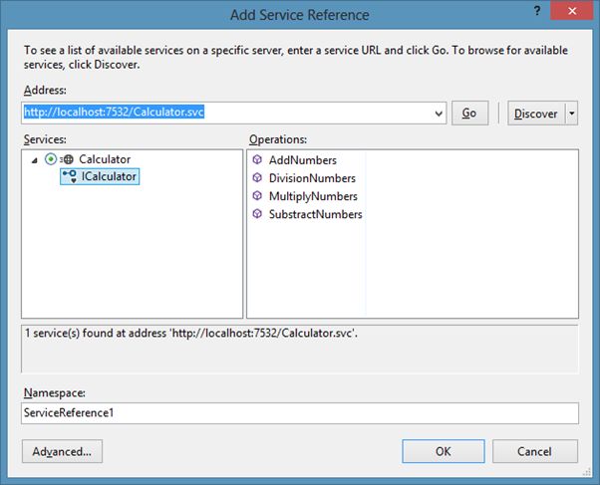Collapse the Calculator service tree node
The height and width of the screenshot is (485, 600).
[x=35, y=159]
